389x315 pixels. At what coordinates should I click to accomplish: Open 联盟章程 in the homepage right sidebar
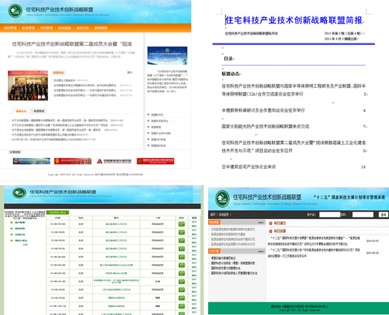pos(156,127)
